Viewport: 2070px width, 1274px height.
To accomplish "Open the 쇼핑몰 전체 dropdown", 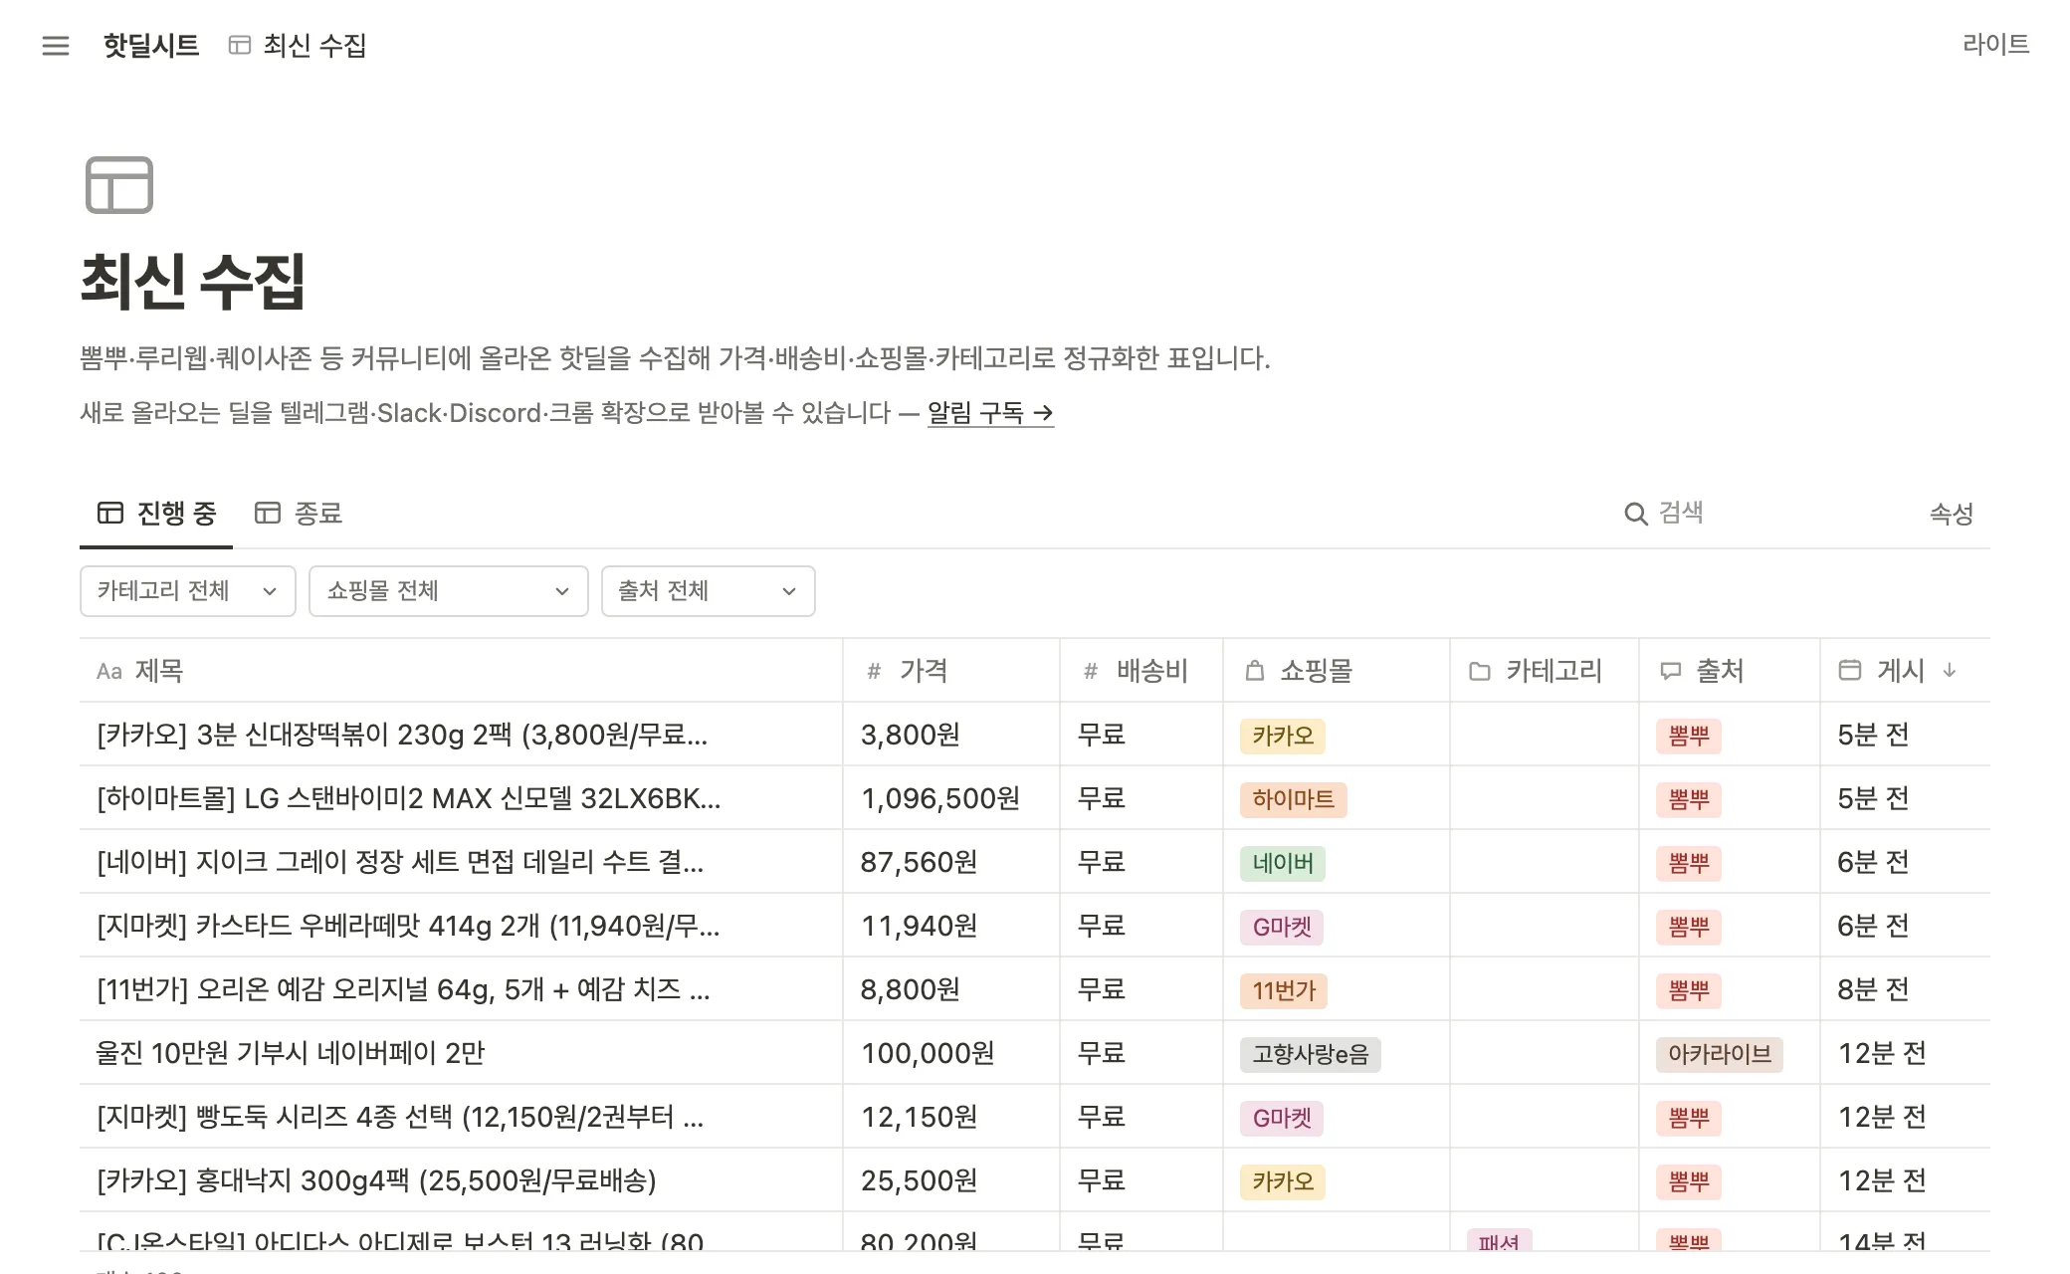I will pos(449,591).
